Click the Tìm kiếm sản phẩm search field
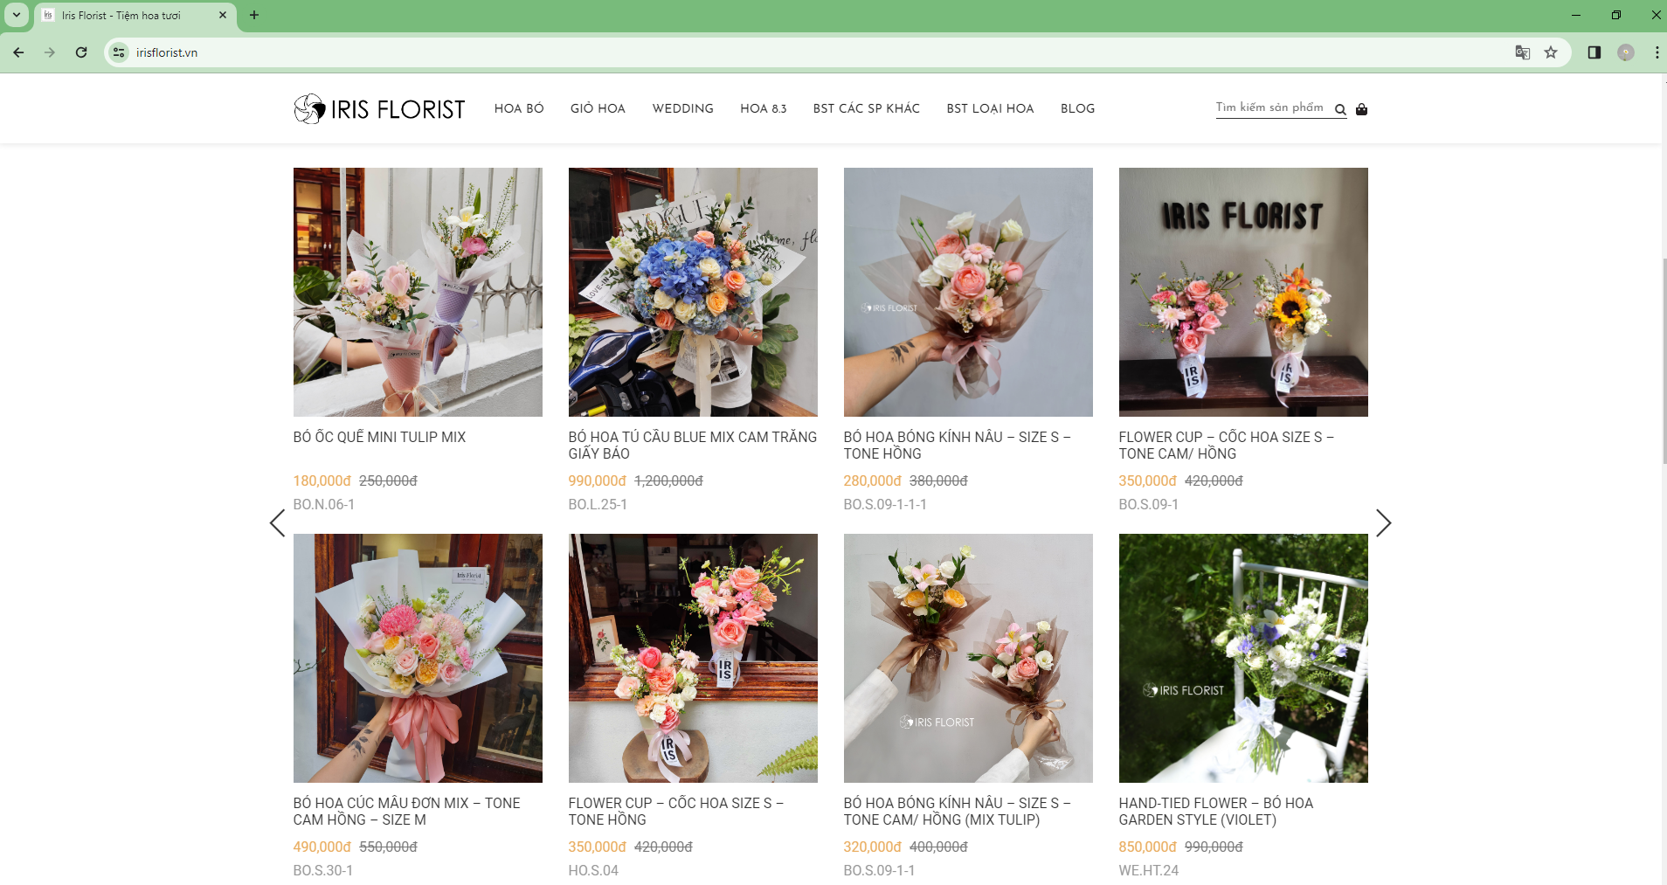Viewport: 1667px width, 885px height. 1271,107
